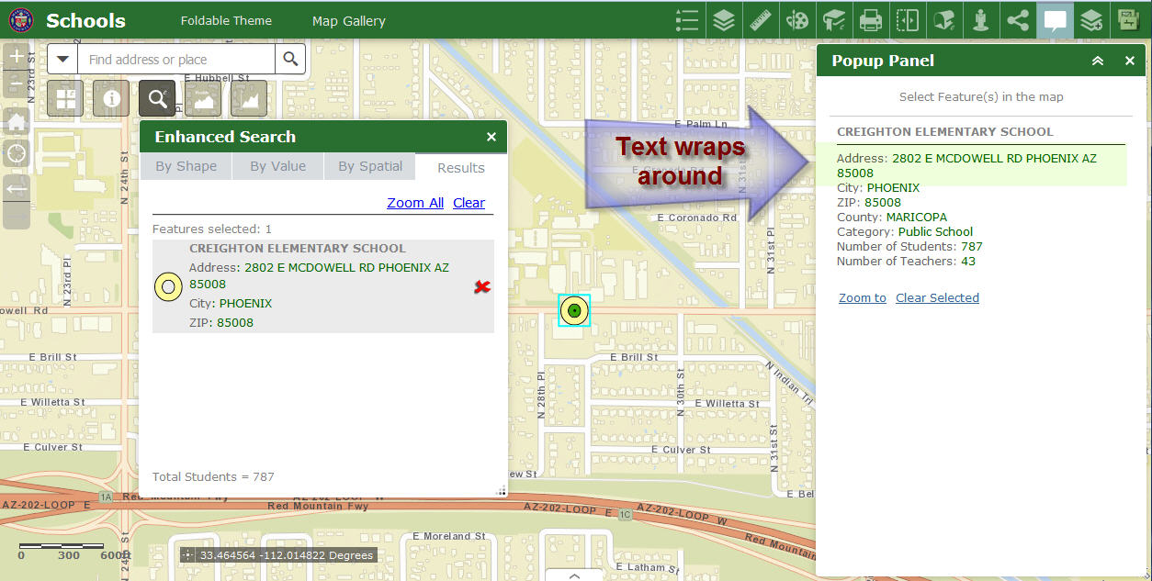The height and width of the screenshot is (581, 1152).
Task: Open the Draw palette widget
Action: [797, 20]
